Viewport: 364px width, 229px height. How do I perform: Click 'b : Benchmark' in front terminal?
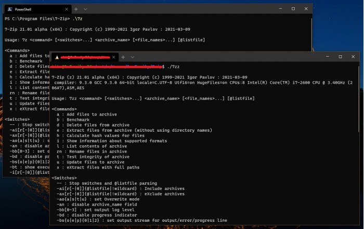73,120
